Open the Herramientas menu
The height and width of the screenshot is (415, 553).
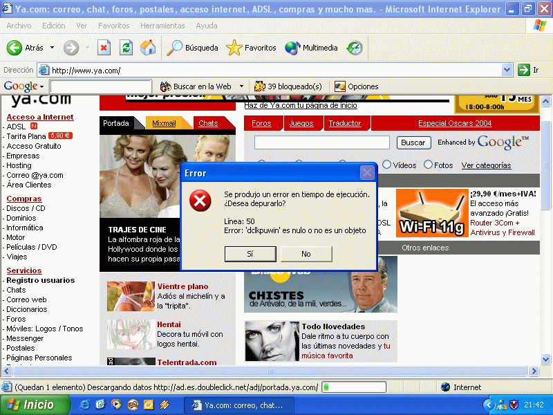(x=162, y=26)
